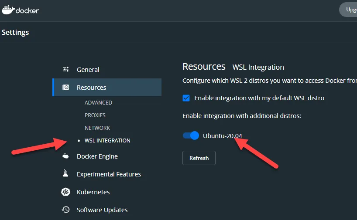Click the Experimental Features flask icon
Viewport: 357px width, 220px height.
tap(66, 174)
